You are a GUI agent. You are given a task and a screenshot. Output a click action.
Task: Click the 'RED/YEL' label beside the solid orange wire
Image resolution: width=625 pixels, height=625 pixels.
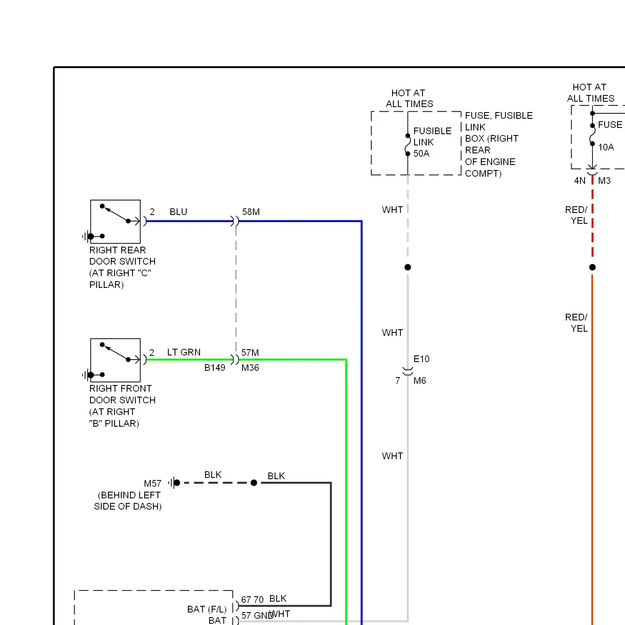coord(576,323)
